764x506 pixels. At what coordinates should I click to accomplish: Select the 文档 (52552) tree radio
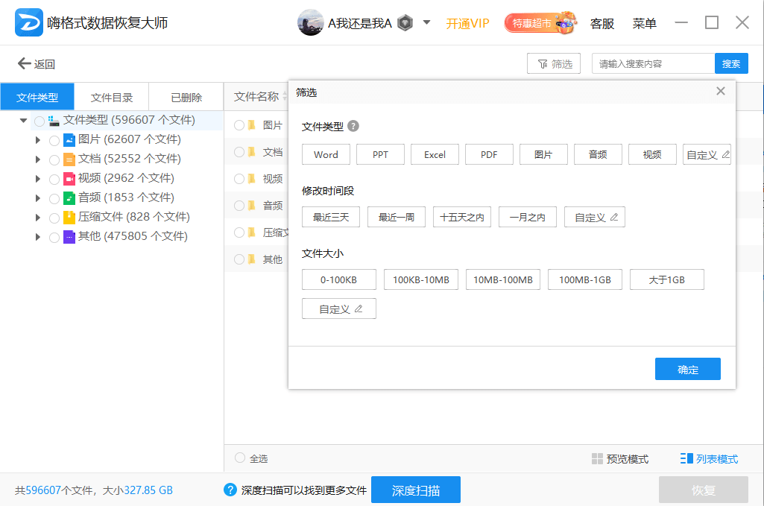click(54, 159)
